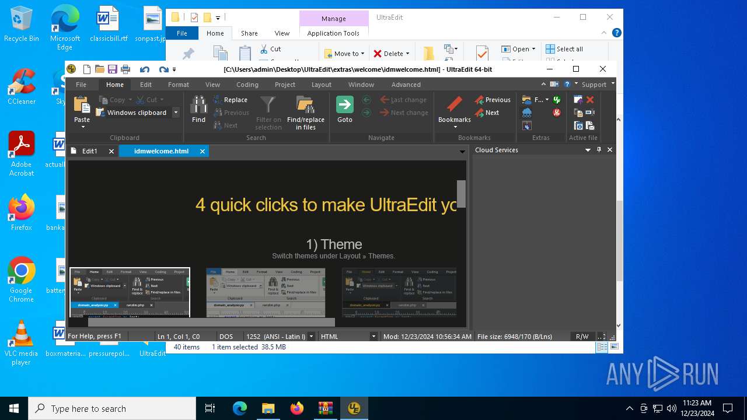This screenshot has width=747, height=420.
Task: Click the red X icon in Active file group
Action: pos(590,100)
